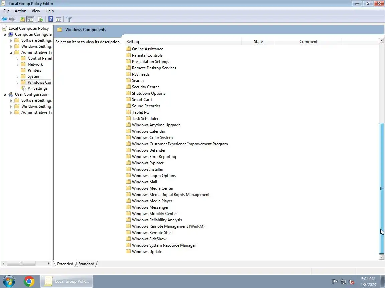Image resolution: width=385 pixels, height=288 pixels.
Task: Click the Back arrow toolbar icon
Action: (4, 19)
